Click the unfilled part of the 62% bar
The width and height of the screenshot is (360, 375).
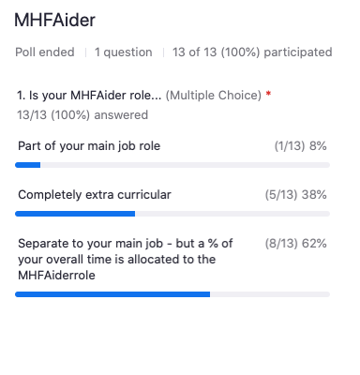point(270,294)
